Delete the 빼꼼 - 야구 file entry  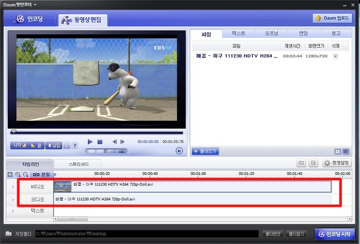(x=335, y=56)
